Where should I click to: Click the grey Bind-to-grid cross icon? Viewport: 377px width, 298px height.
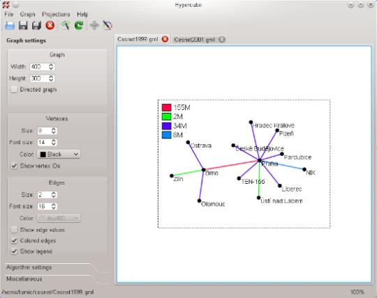tap(94, 25)
